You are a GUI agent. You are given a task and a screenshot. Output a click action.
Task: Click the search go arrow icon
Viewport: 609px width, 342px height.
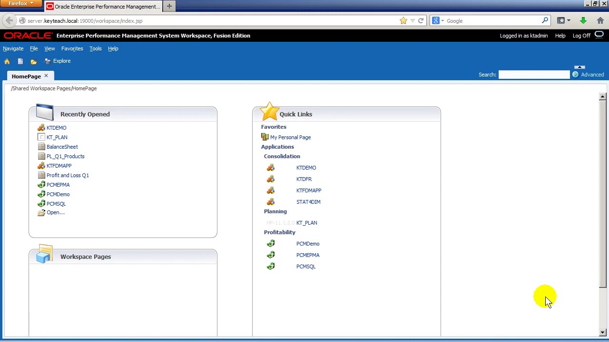pyautogui.click(x=576, y=75)
